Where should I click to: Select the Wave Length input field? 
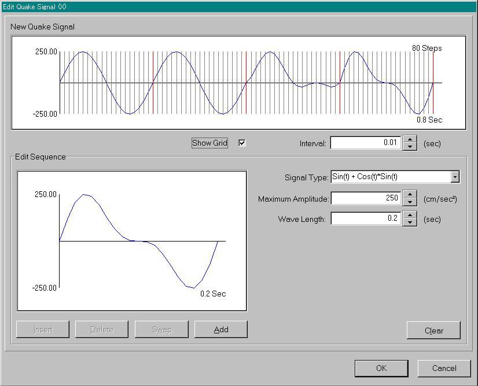point(366,219)
